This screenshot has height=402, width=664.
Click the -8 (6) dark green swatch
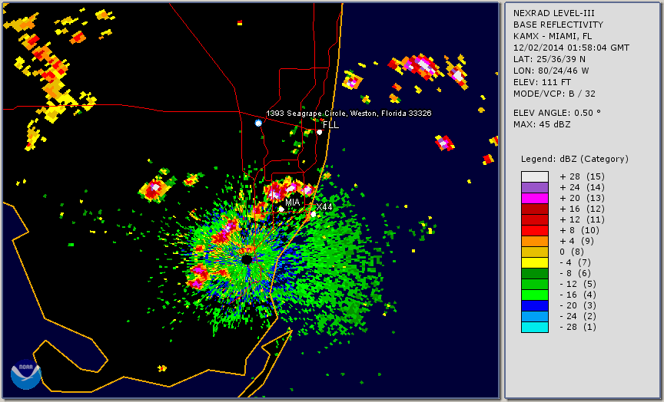535,273
